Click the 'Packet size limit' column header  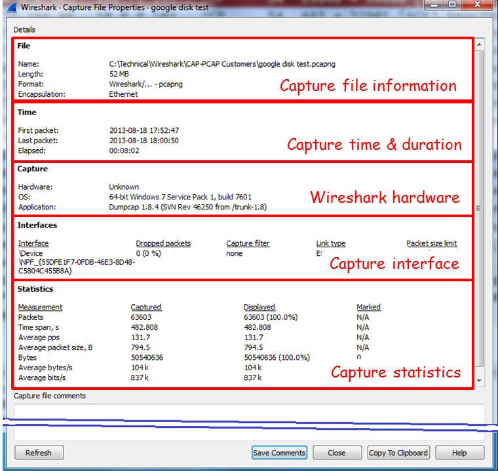432,243
